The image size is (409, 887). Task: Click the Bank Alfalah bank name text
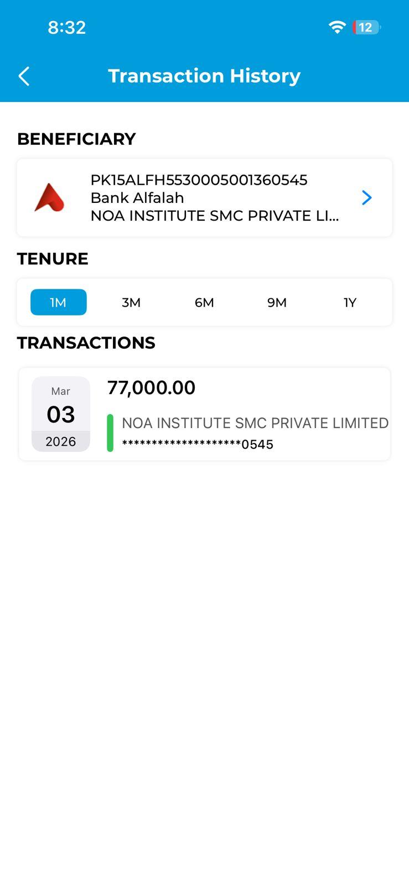137,198
